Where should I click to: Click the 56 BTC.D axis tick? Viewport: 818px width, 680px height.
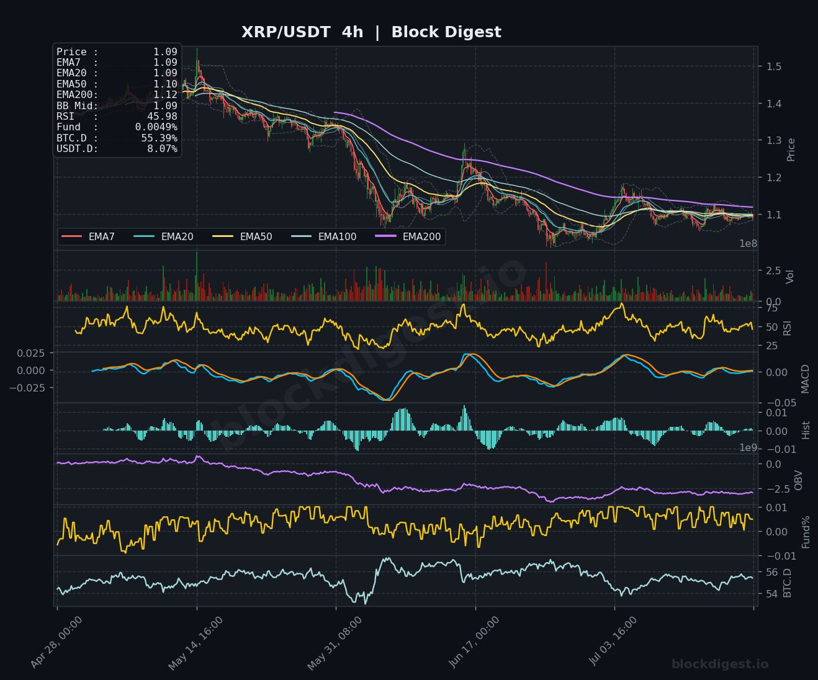(772, 572)
